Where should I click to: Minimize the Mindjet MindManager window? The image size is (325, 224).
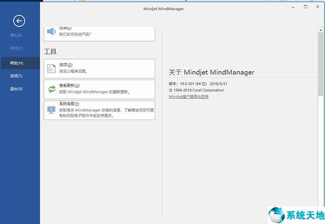tap(293, 7)
